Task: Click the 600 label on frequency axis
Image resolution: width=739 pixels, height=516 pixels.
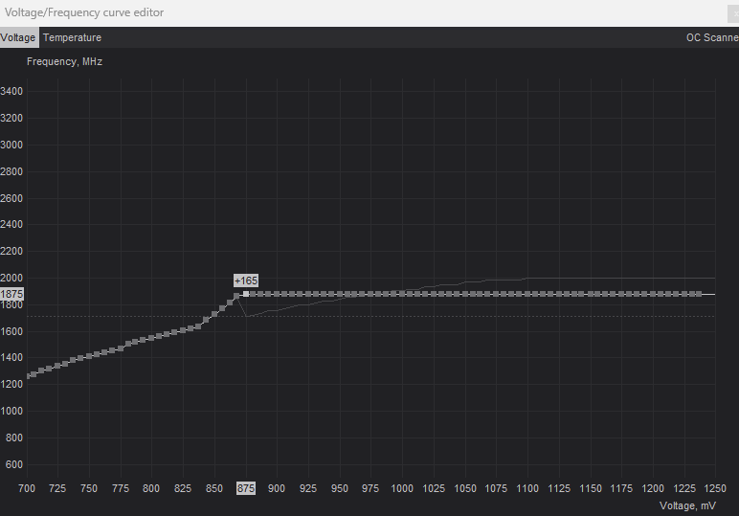Action: (14, 464)
